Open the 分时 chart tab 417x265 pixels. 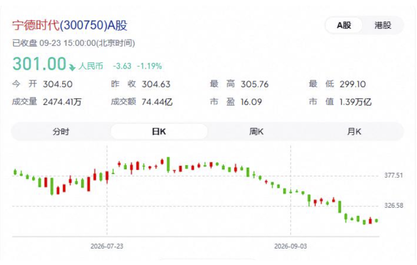coord(61,132)
